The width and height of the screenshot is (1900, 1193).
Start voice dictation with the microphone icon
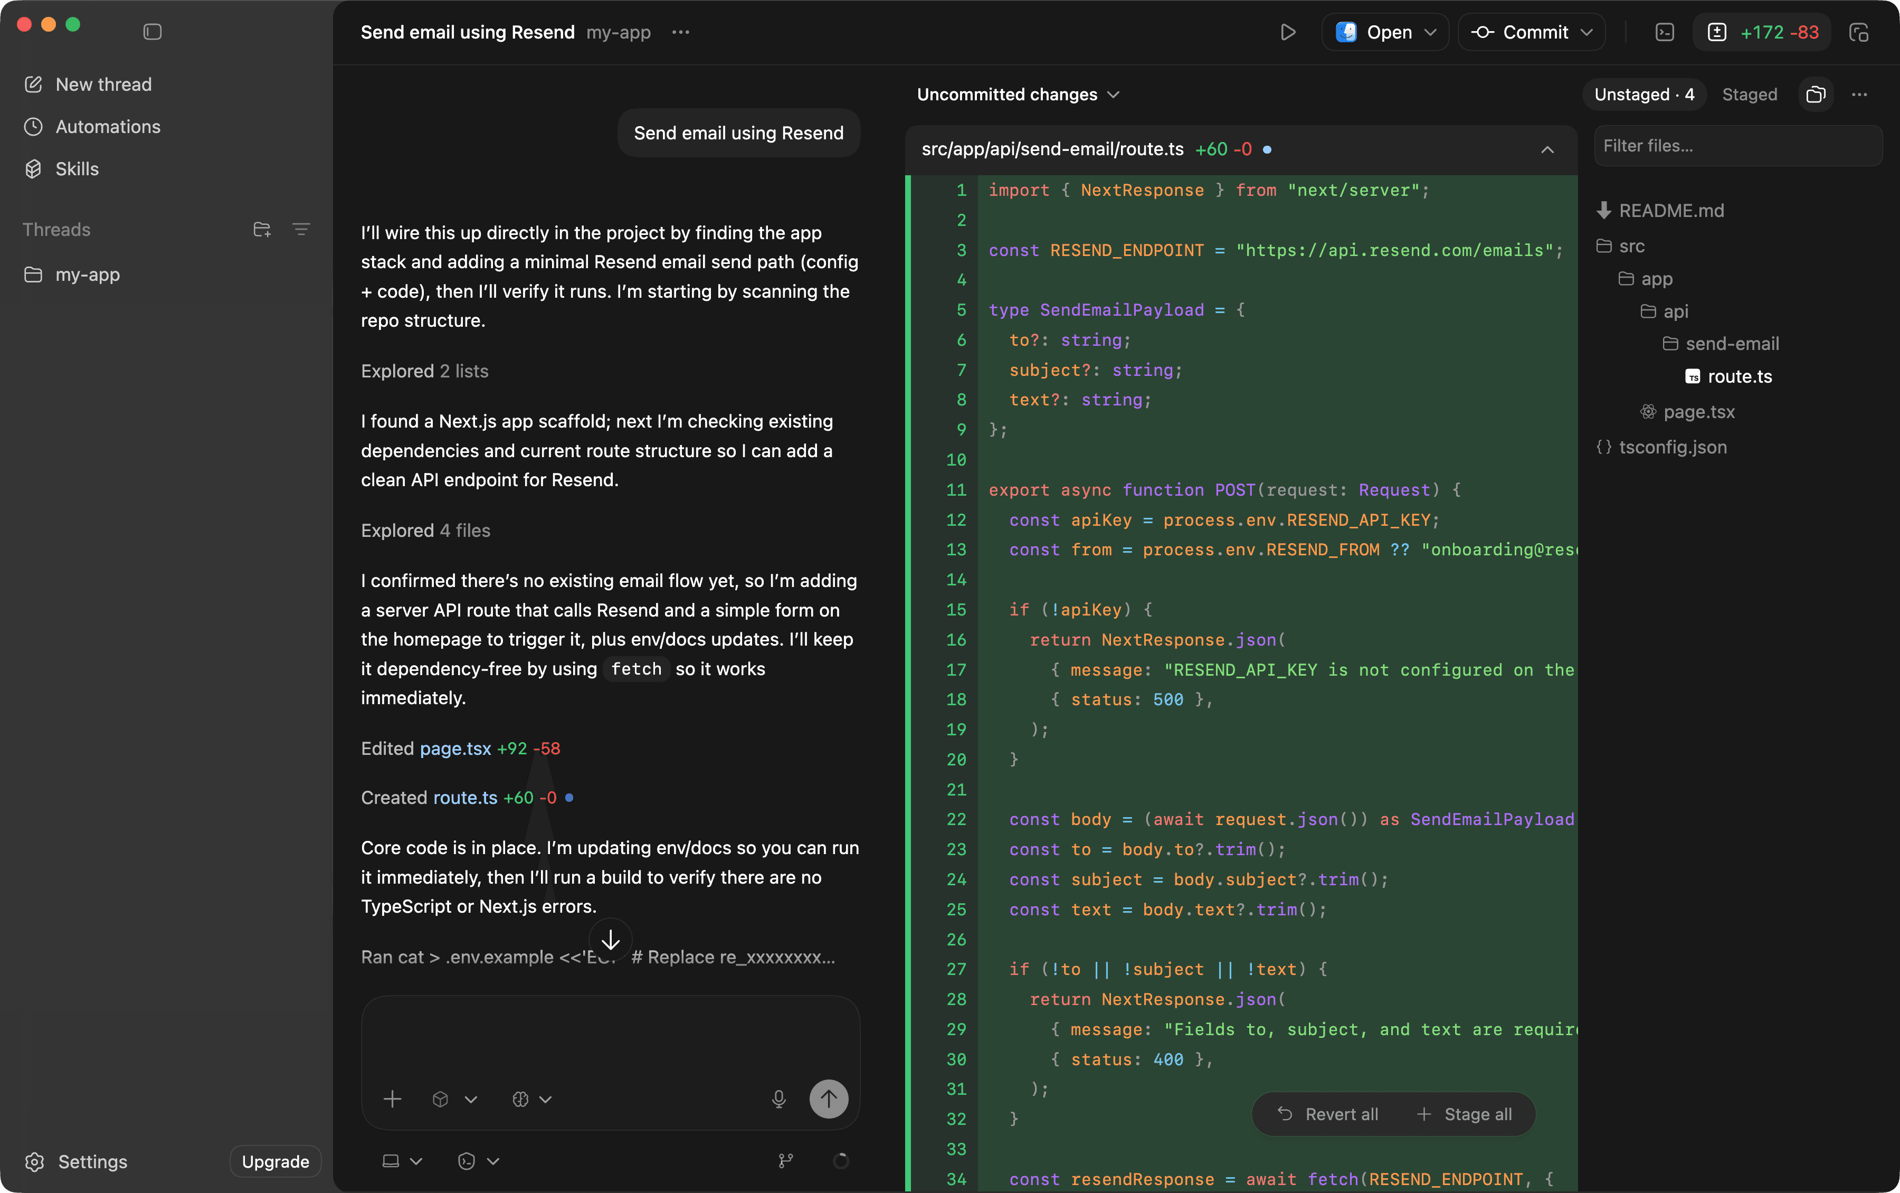[779, 1099]
